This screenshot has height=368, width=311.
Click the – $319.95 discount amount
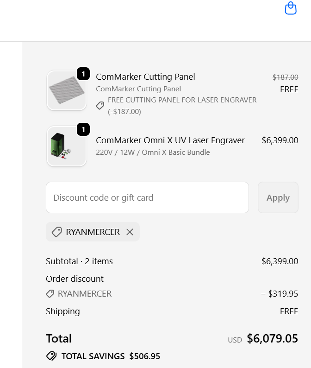click(x=280, y=294)
